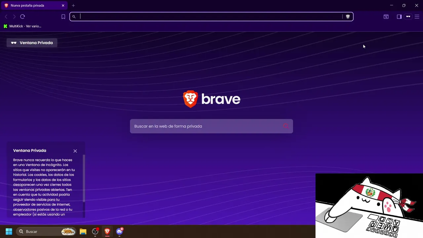Open the tab search icon in toolbar
This screenshot has width=423, height=238.
coord(386,17)
